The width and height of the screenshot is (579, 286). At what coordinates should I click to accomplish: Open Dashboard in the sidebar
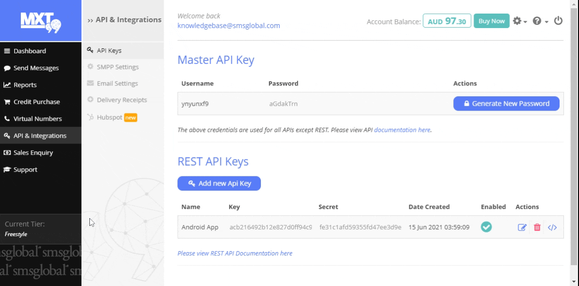point(30,51)
